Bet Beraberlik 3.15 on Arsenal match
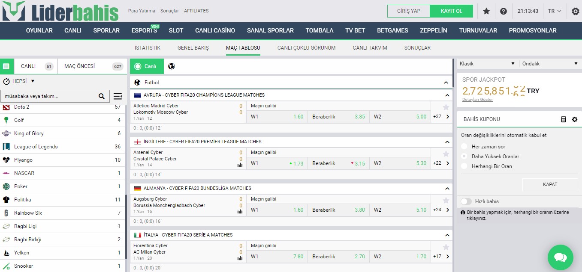The width and height of the screenshot is (582, 272). pos(338,163)
